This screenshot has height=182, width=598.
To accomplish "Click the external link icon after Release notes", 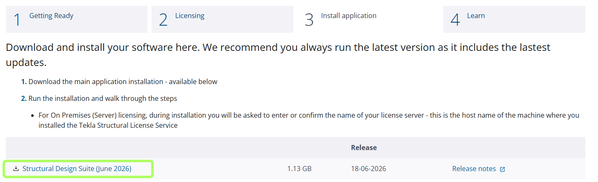I will (x=502, y=169).
